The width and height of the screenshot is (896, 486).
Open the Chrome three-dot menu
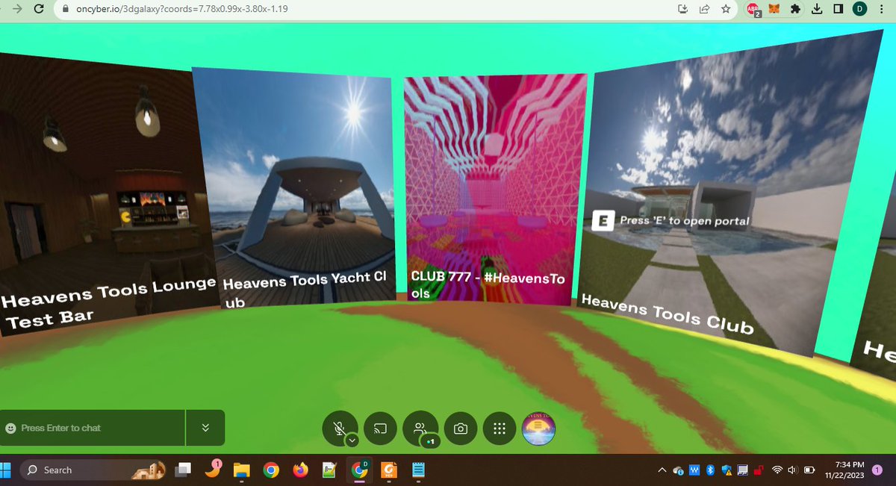pyautogui.click(x=883, y=9)
